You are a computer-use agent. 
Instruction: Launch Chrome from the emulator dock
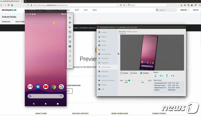(x=54, y=87)
